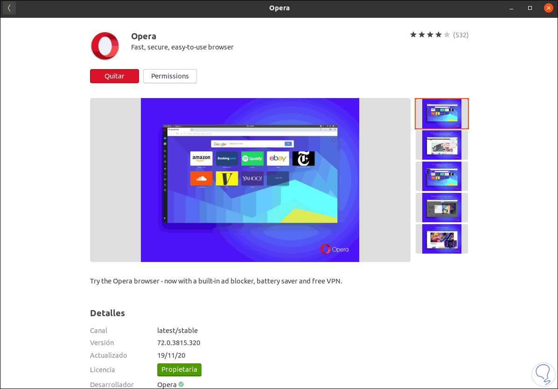Maximize the Opera software window

pos(530,8)
